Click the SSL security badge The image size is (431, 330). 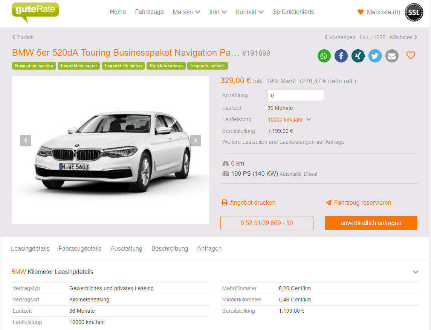click(x=414, y=12)
